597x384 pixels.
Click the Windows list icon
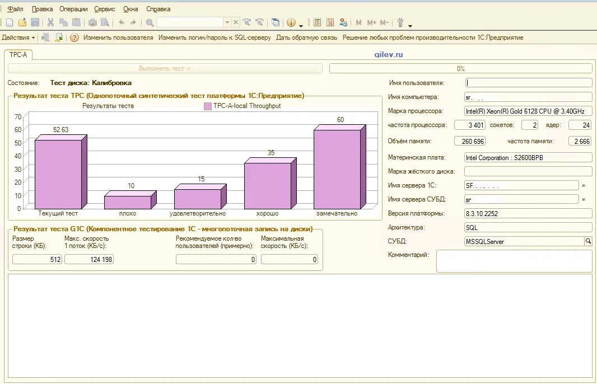(276, 23)
